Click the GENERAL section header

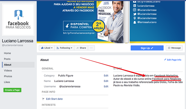tap(48, 69)
